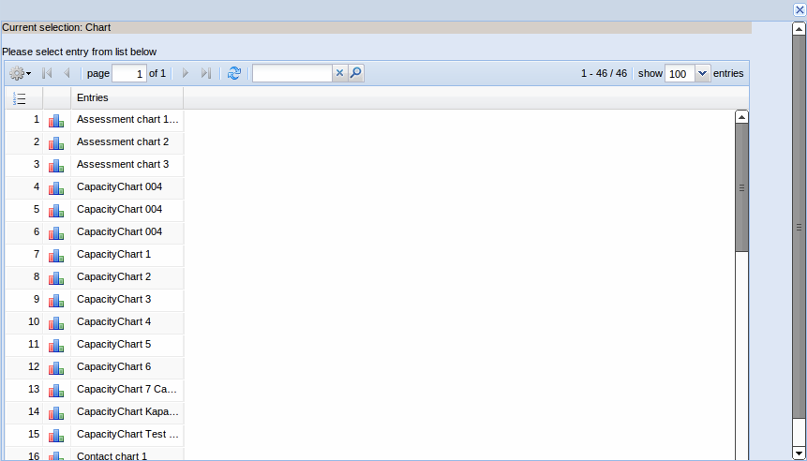Viewport: 807px width, 461px height.
Task: Select the CapacityChart 1 entry
Action: [x=113, y=255]
